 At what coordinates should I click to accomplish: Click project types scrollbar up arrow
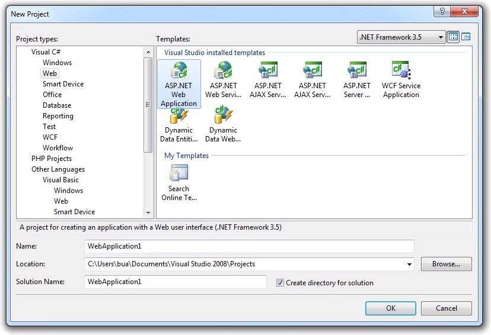[x=148, y=52]
